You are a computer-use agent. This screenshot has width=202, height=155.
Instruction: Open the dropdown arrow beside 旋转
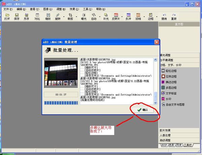[64, 17]
